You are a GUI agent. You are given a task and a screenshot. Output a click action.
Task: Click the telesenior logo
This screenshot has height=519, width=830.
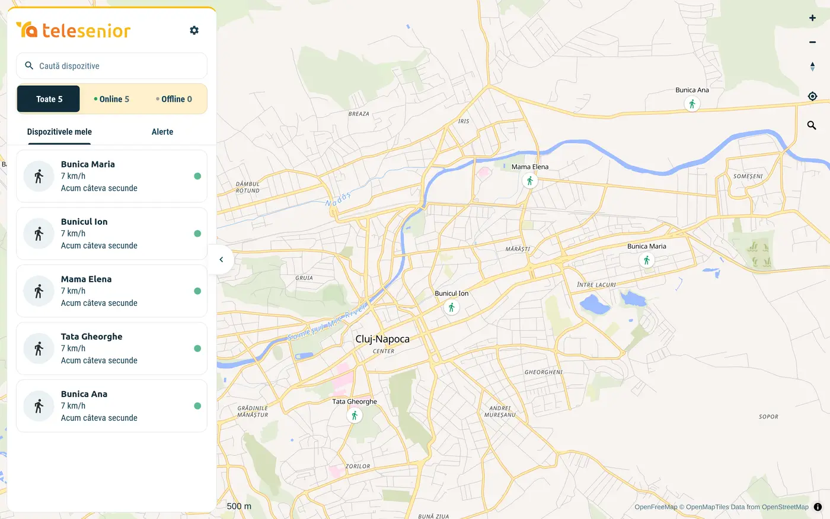pos(73,30)
